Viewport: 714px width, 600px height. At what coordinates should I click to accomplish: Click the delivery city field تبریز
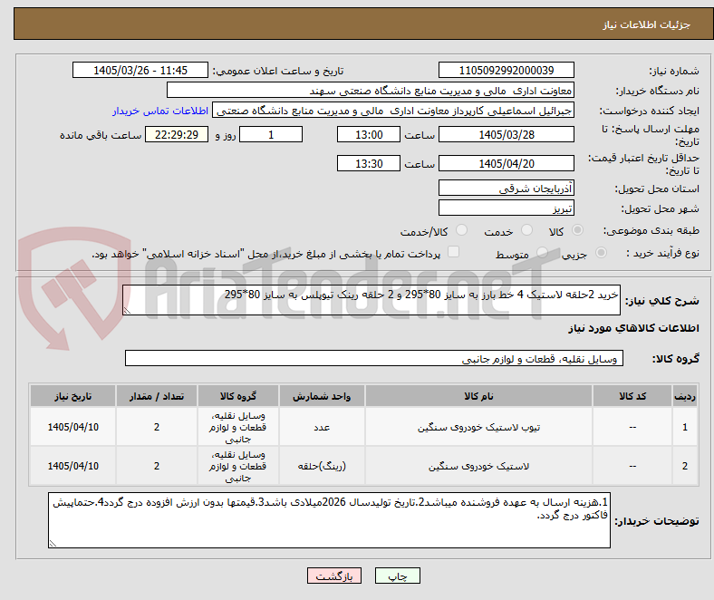pyautogui.click(x=507, y=208)
